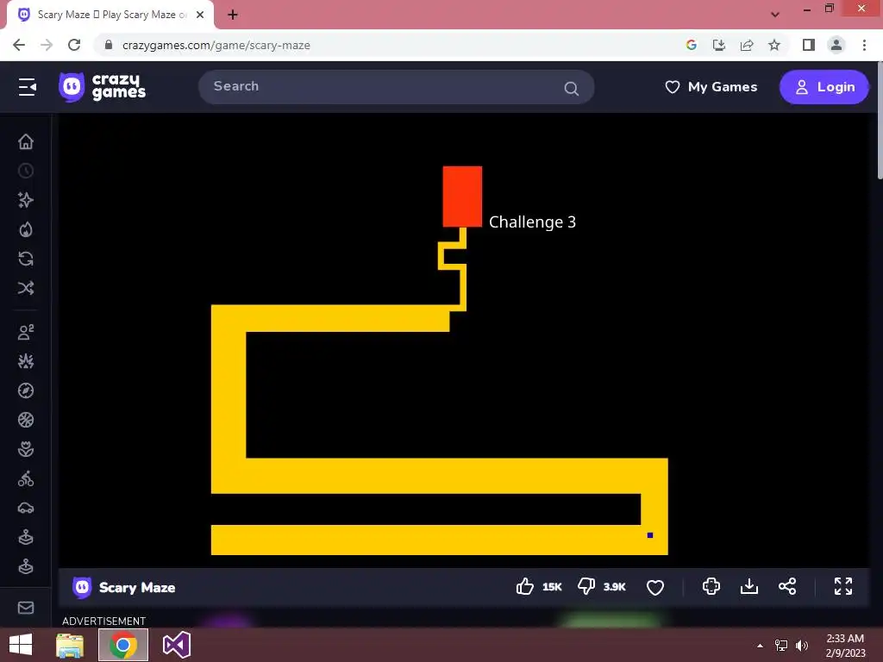883x662 pixels.
Task: Open the Adventure compass icon
Action: click(26, 390)
